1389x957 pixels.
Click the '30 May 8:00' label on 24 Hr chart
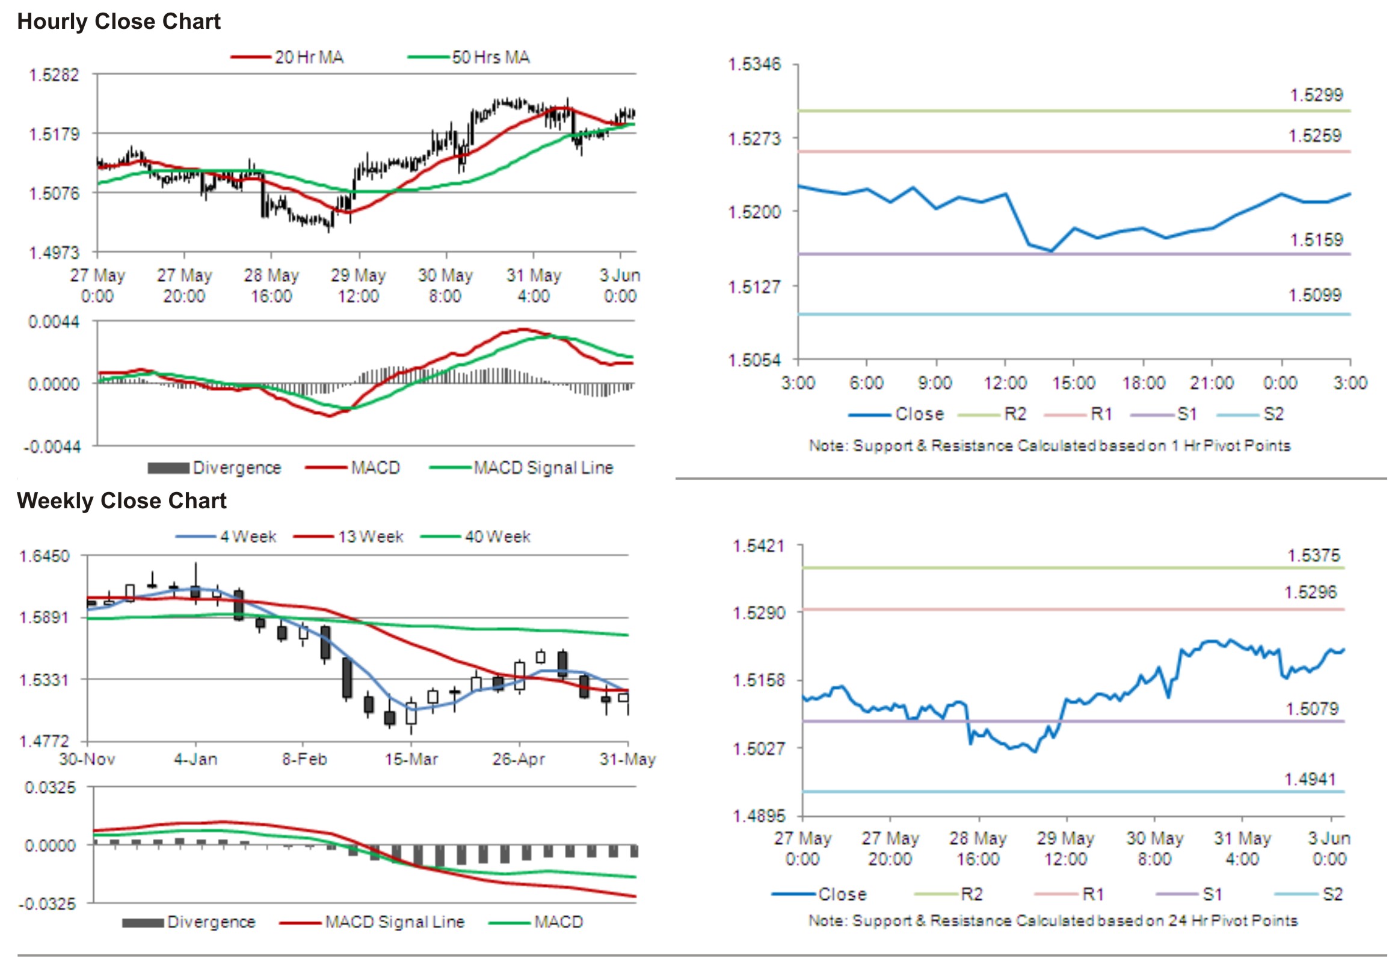[x=1154, y=848]
